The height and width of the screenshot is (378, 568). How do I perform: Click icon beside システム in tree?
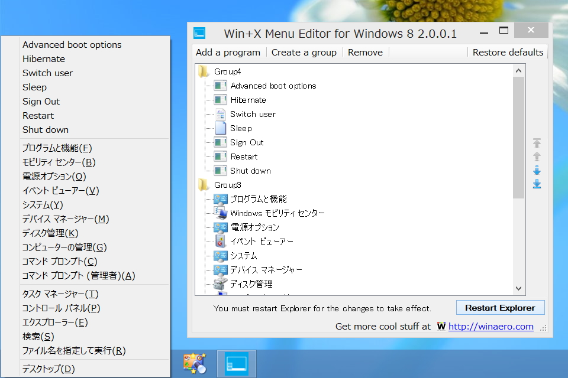pyautogui.click(x=220, y=256)
